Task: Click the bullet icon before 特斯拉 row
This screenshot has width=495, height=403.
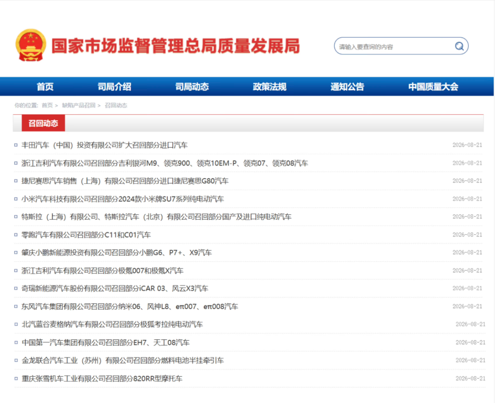Action: [16, 217]
